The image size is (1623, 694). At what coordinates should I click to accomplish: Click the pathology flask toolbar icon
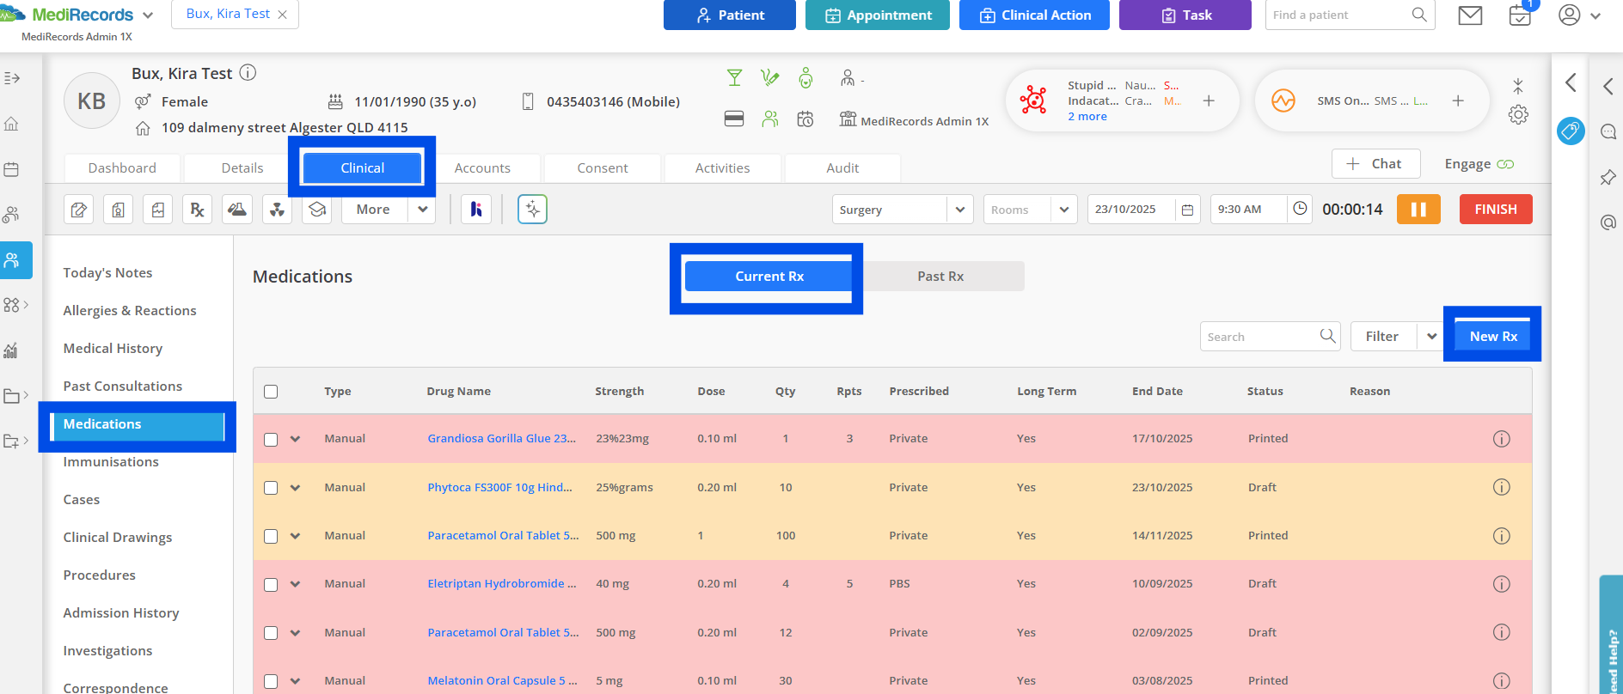tap(237, 210)
